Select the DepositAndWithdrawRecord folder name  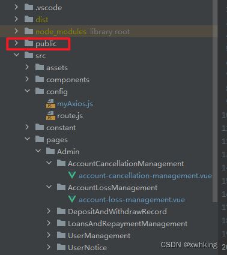[117, 212]
